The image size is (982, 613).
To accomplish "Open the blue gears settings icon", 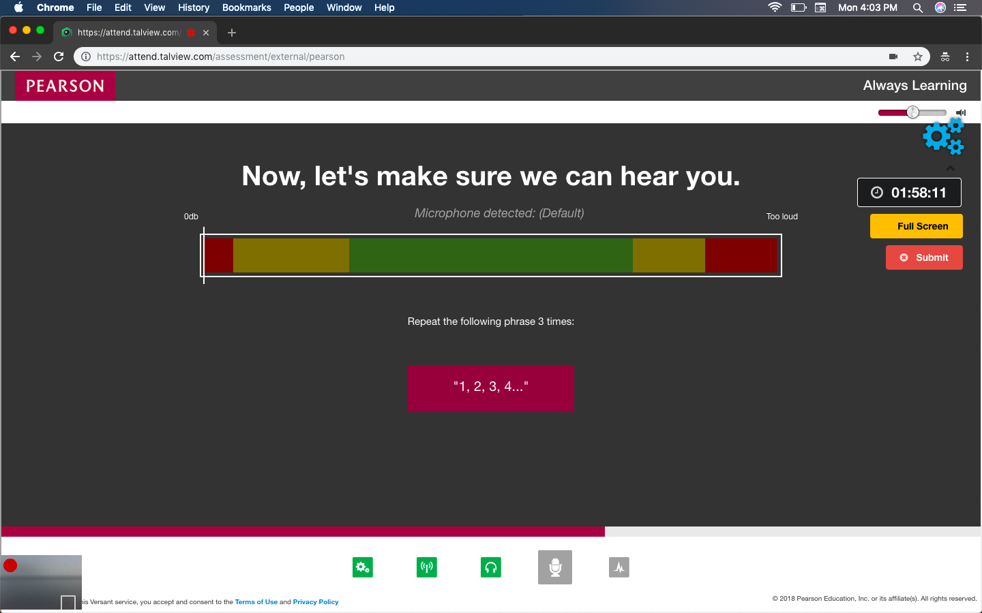I will point(944,136).
